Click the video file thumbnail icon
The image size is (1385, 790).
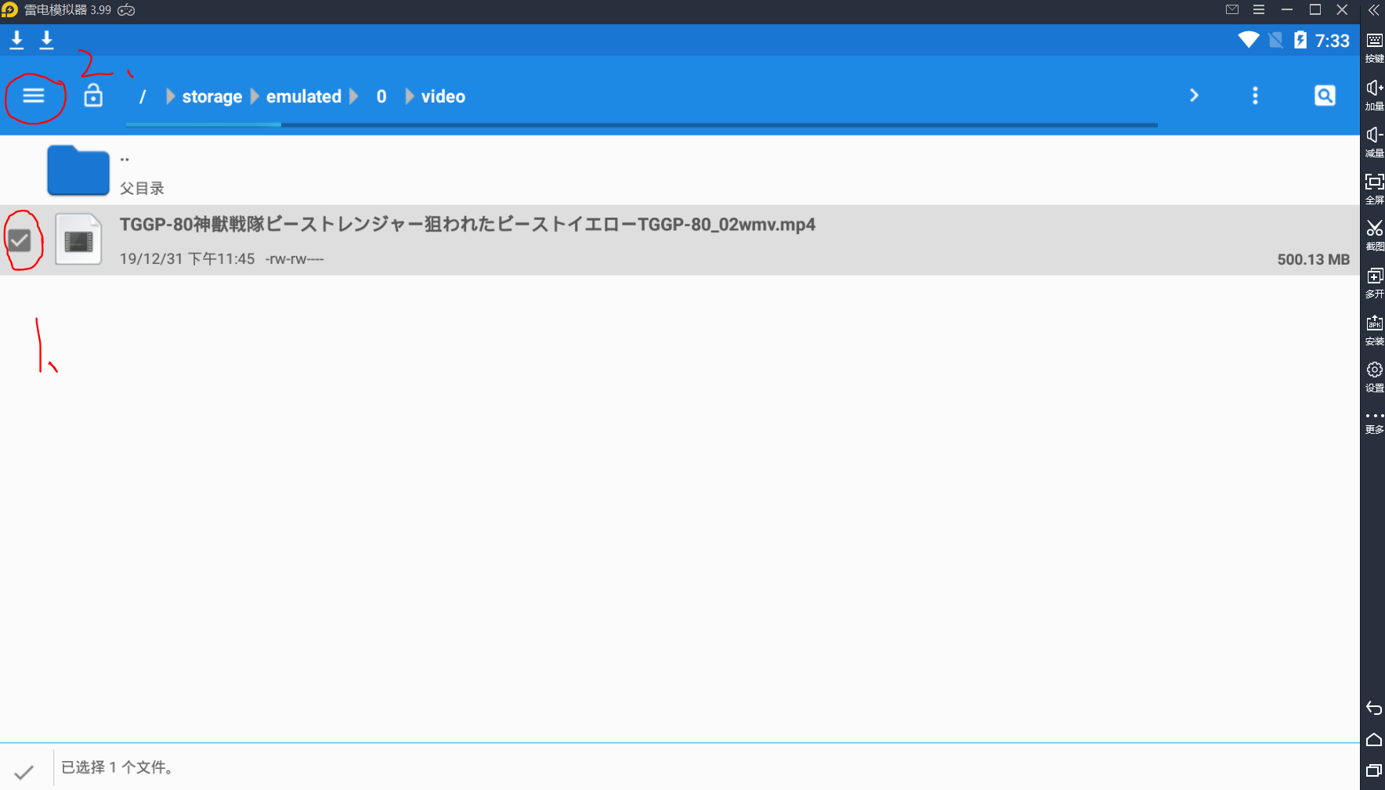click(78, 240)
